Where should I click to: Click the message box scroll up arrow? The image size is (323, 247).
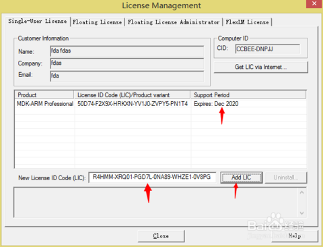(x=302, y=192)
